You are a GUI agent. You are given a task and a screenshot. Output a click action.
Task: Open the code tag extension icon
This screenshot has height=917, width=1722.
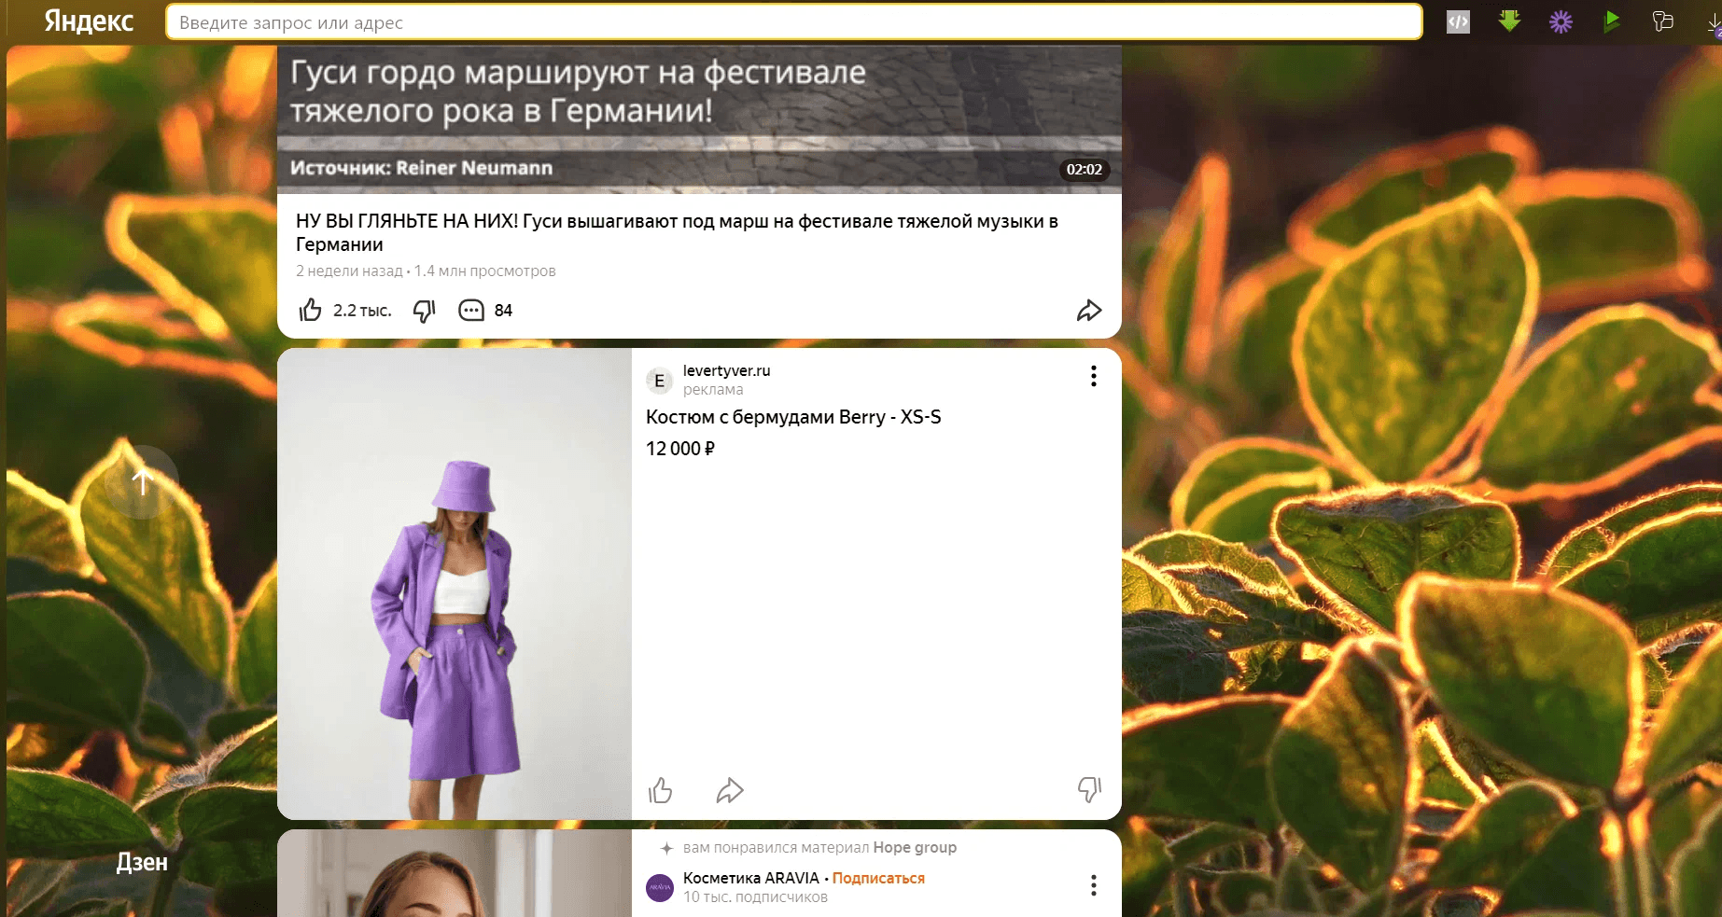1458,21
